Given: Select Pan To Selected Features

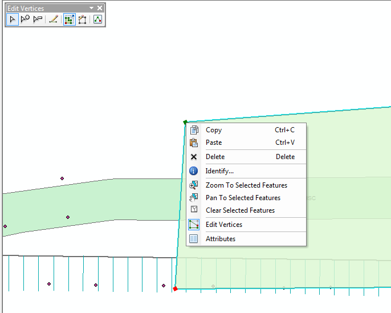Looking at the screenshot, I should 246,197.
